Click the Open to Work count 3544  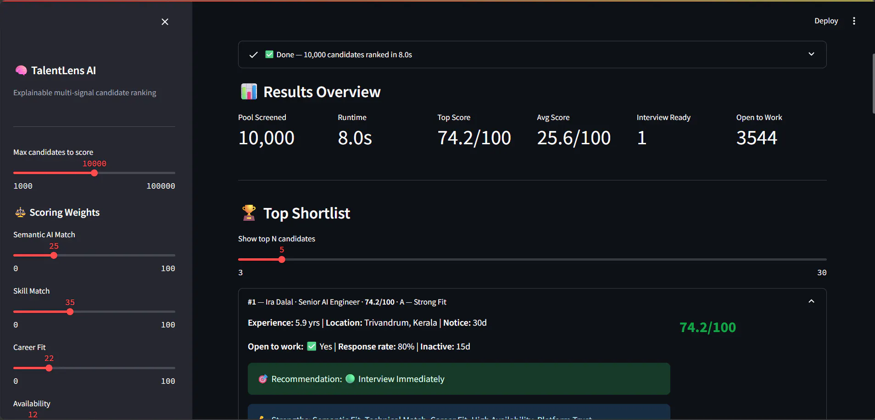pos(757,138)
